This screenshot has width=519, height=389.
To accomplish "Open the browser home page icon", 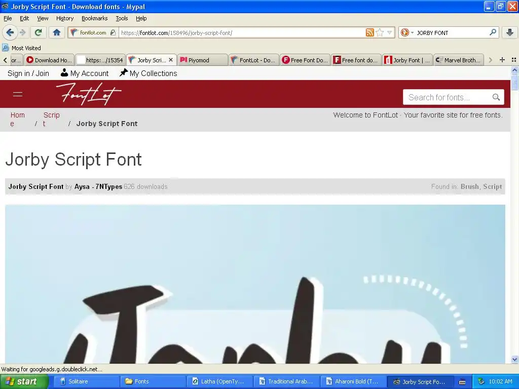I will point(57,32).
